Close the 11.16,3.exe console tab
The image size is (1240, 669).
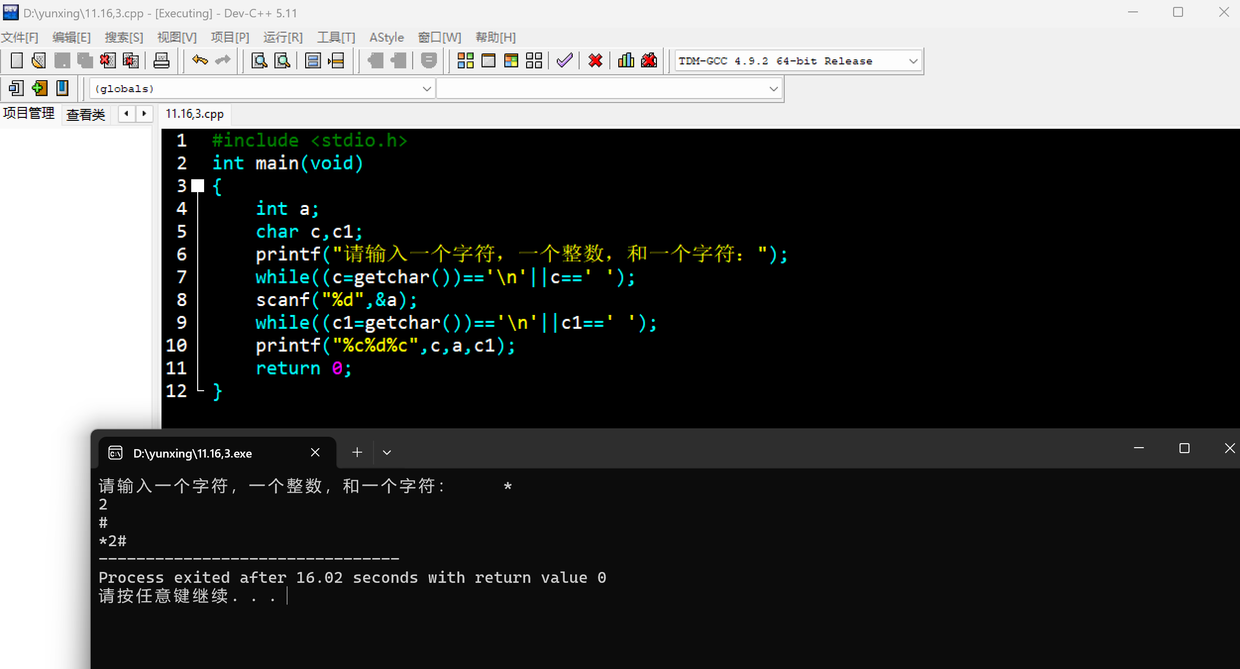pos(315,452)
